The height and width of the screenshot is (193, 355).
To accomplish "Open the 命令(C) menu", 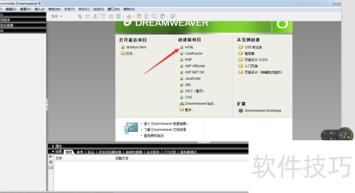I will pyautogui.click(x=84, y=9).
